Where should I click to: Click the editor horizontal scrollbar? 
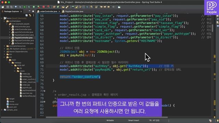click(x=107, y=117)
